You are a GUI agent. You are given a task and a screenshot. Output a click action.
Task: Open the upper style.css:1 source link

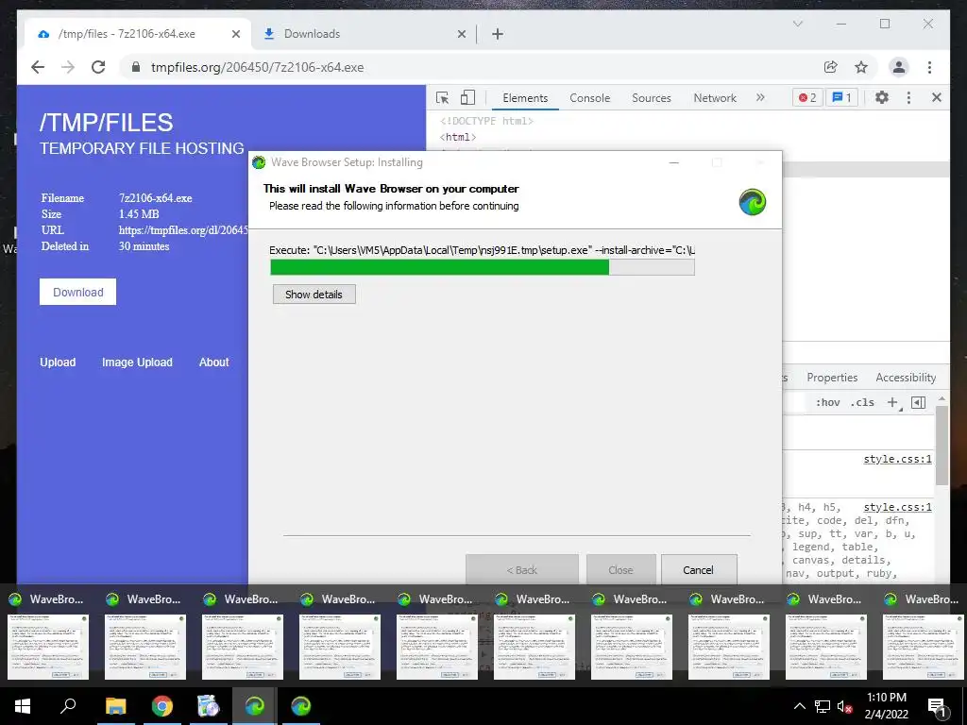(x=897, y=459)
